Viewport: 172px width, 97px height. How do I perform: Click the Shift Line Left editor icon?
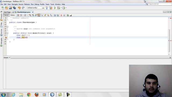point(55,15)
